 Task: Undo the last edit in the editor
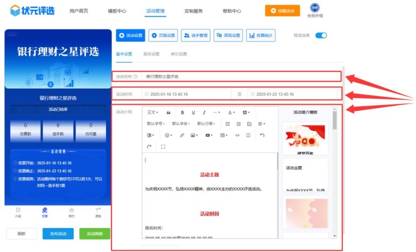pyautogui.click(x=262, y=135)
